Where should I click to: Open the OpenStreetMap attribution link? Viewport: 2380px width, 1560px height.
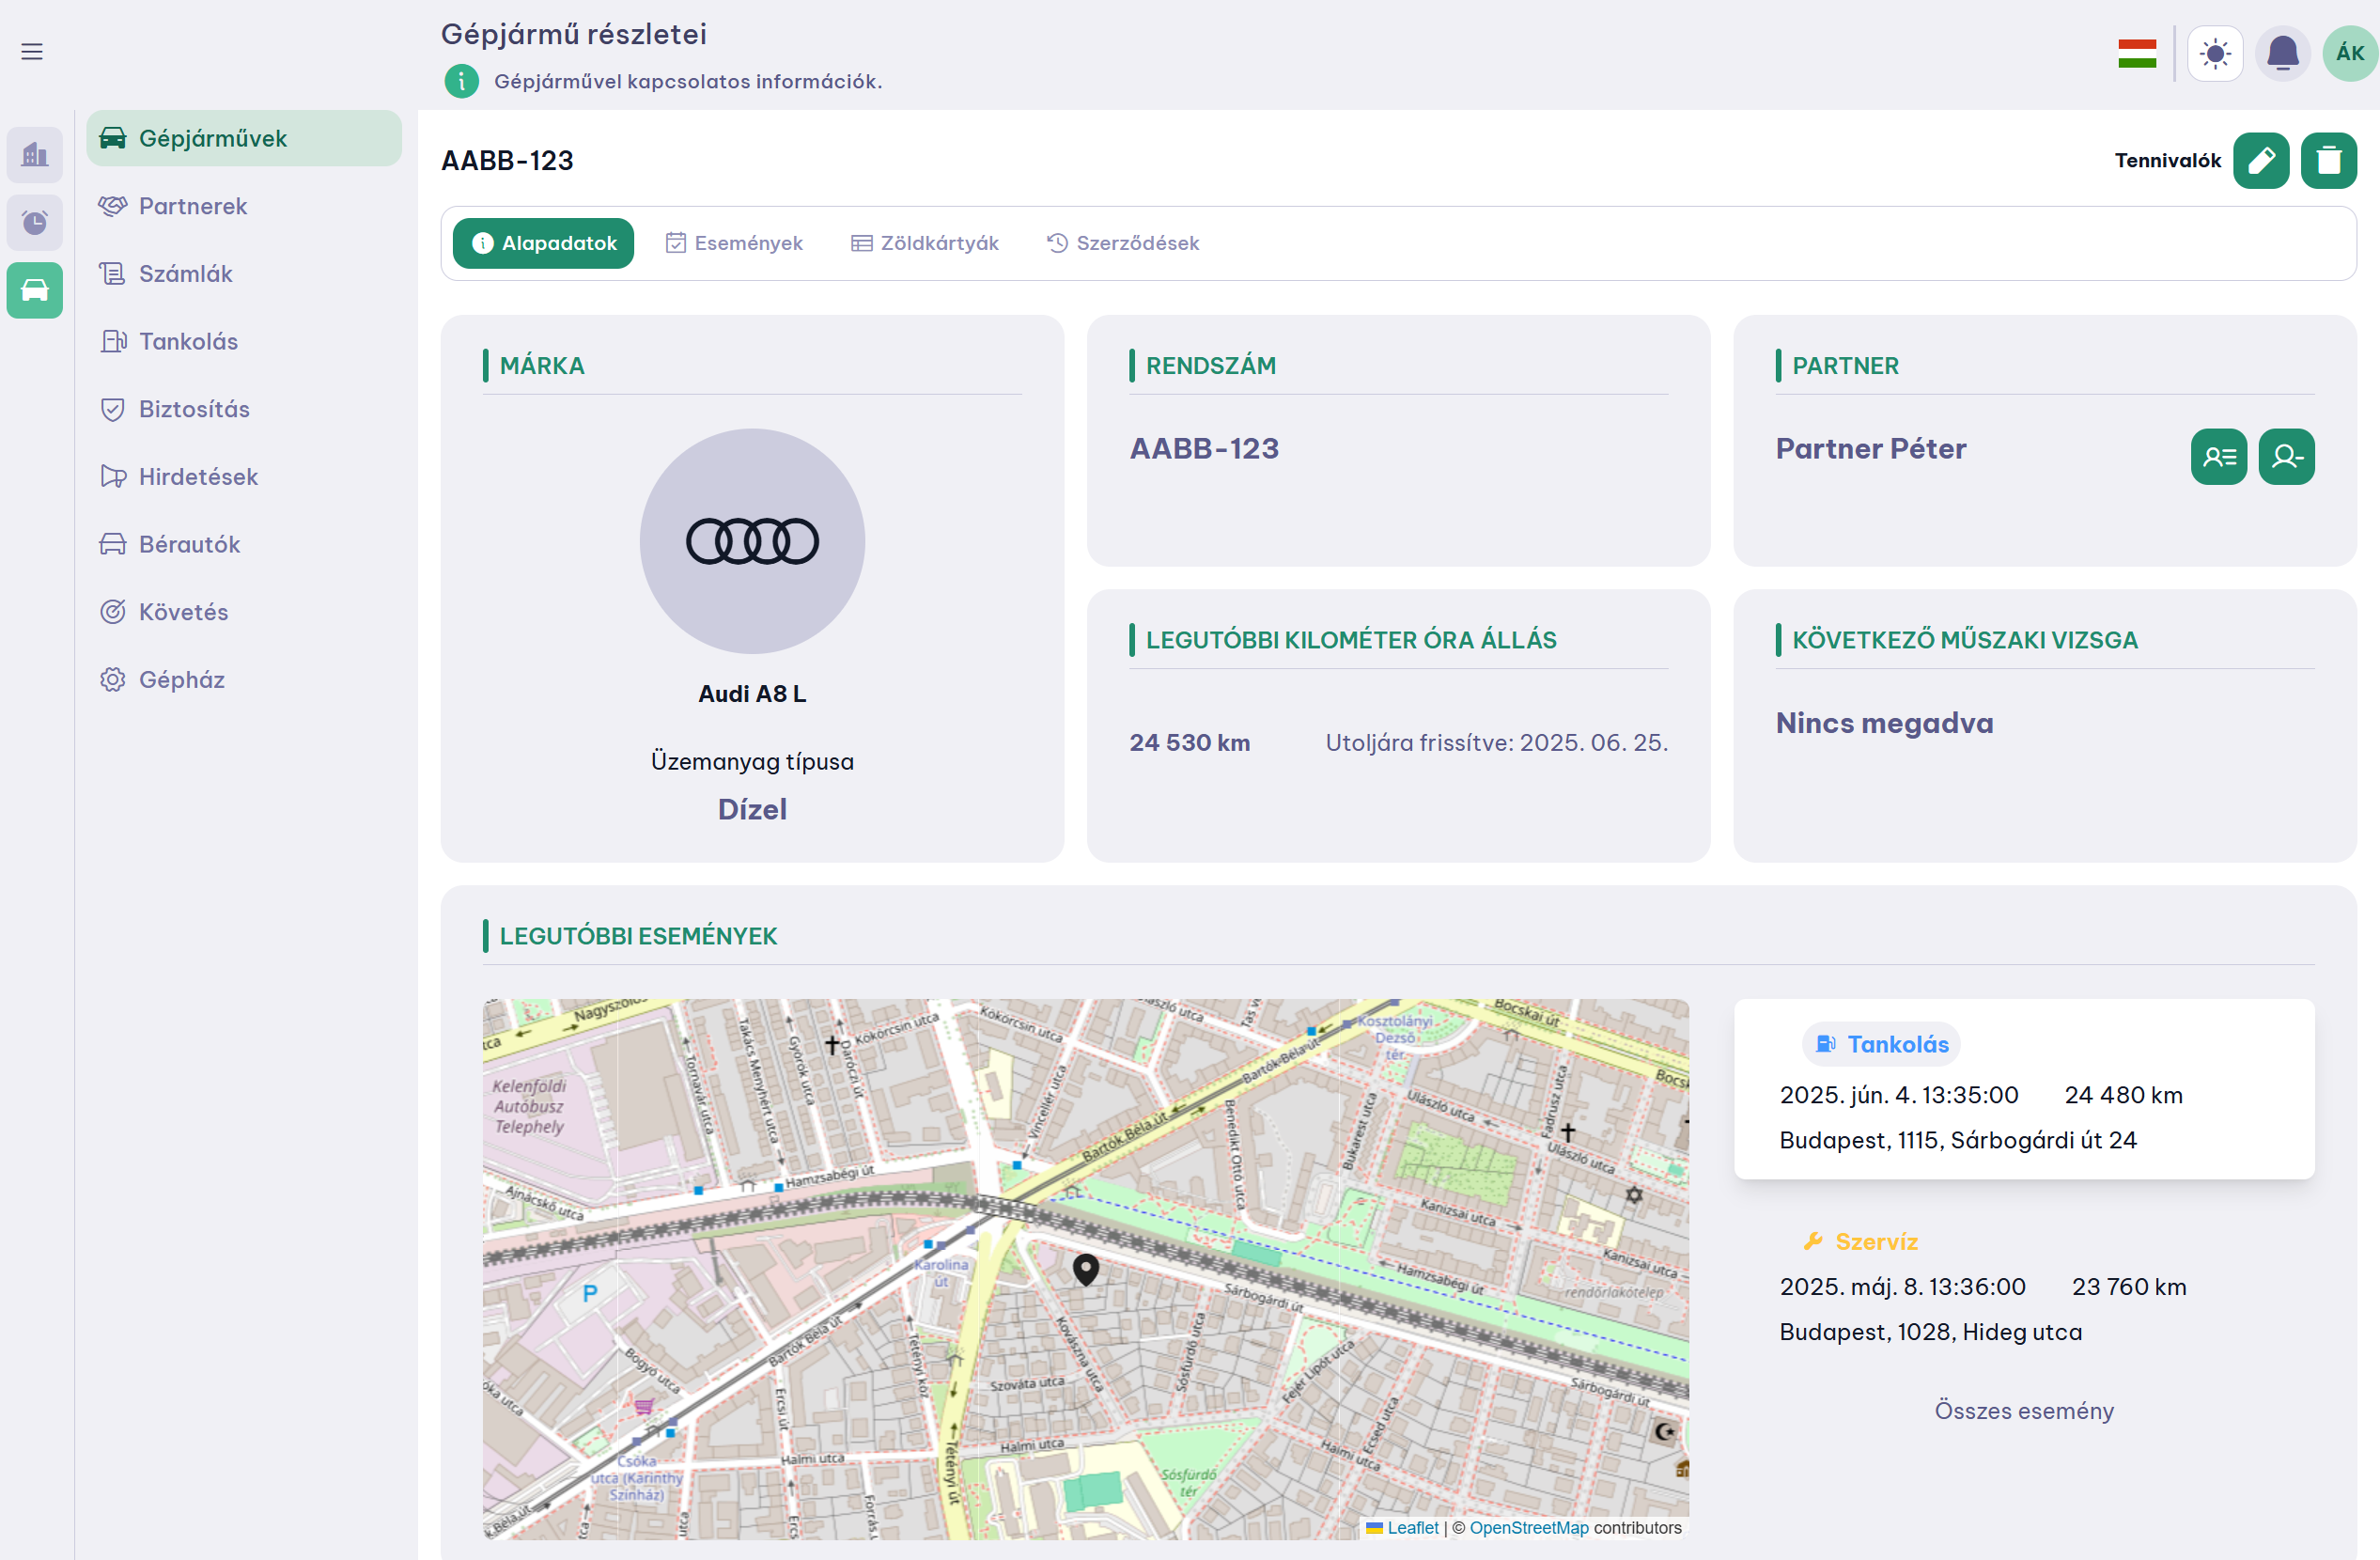pyautogui.click(x=1528, y=1528)
